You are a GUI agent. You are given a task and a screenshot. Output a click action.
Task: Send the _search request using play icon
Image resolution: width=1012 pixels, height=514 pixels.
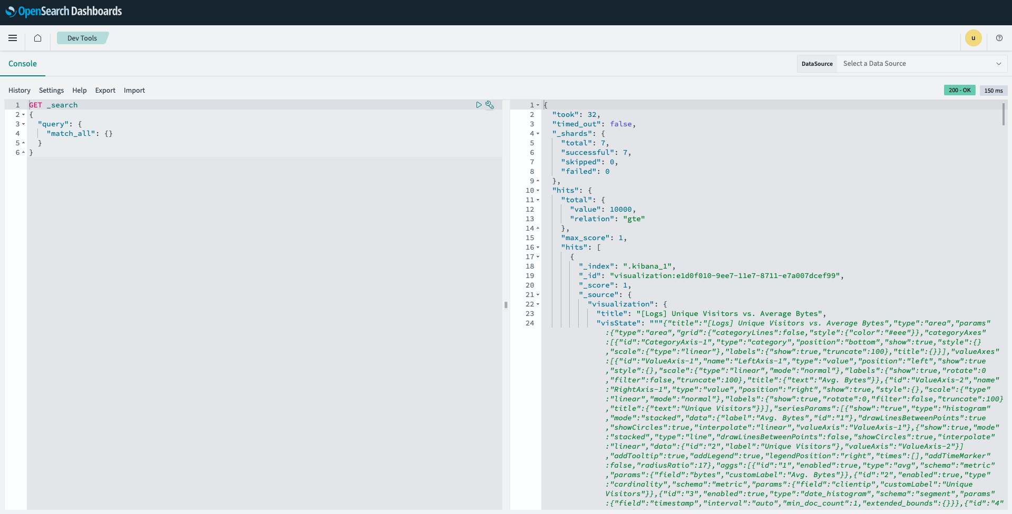coord(479,105)
